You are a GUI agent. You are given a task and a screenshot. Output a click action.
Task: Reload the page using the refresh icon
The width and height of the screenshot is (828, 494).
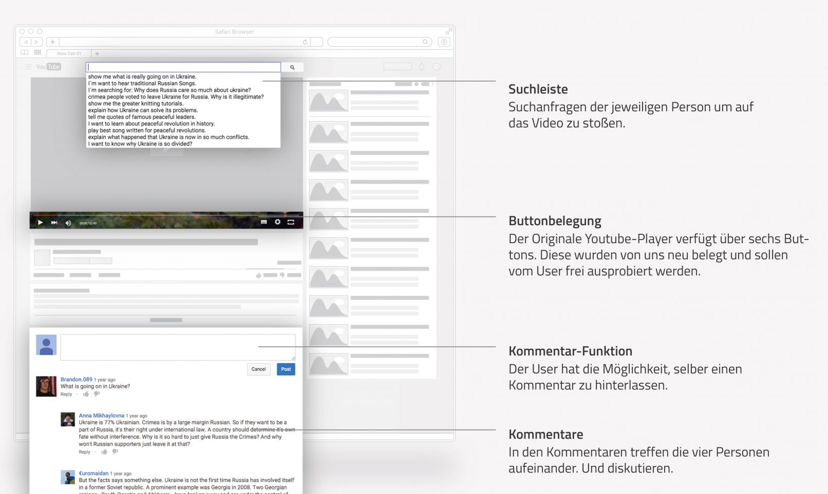pyautogui.click(x=305, y=42)
